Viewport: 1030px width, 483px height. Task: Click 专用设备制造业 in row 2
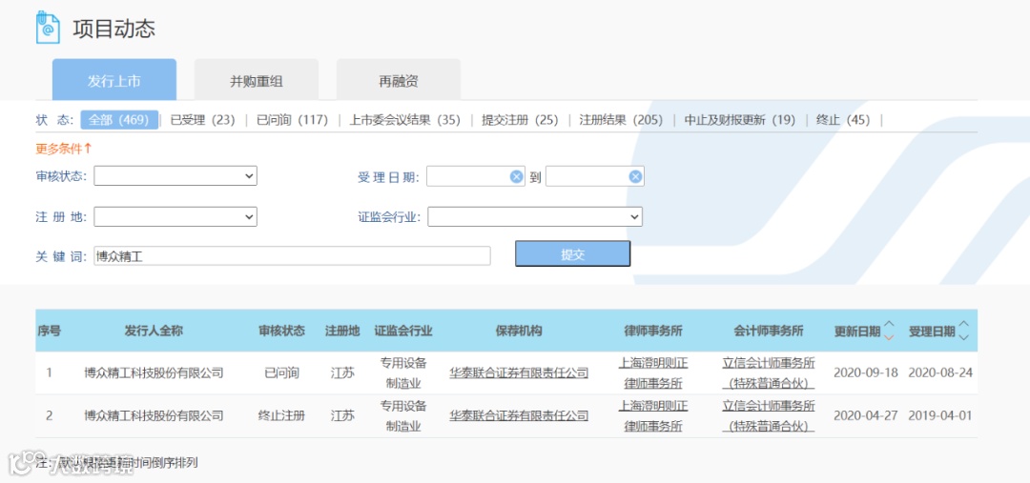click(x=403, y=415)
